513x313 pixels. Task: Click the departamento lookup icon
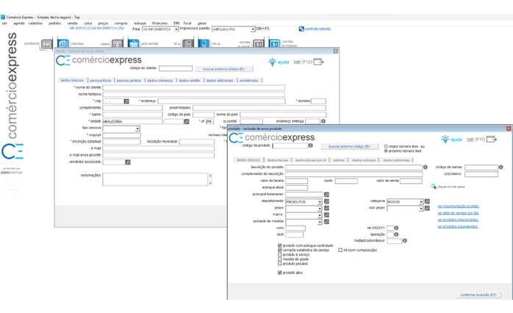(x=326, y=201)
